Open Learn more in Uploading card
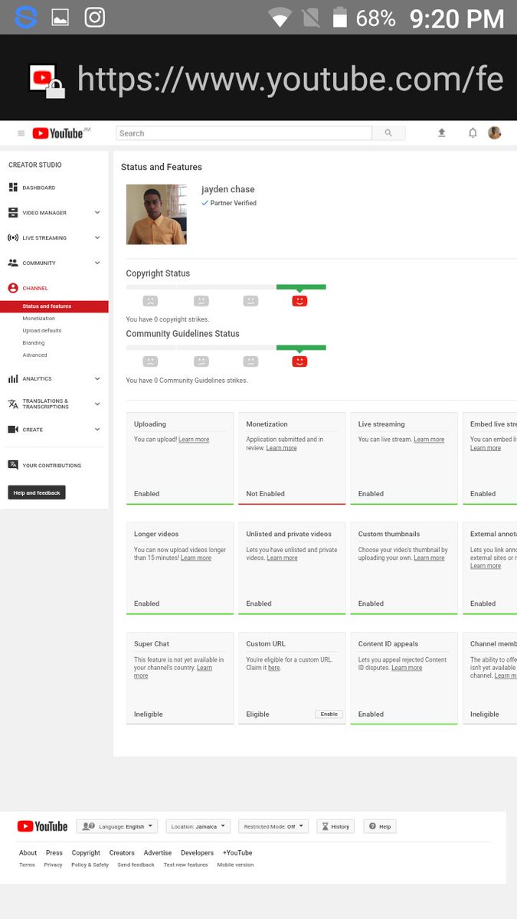Image resolution: width=517 pixels, height=919 pixels. 194,440
